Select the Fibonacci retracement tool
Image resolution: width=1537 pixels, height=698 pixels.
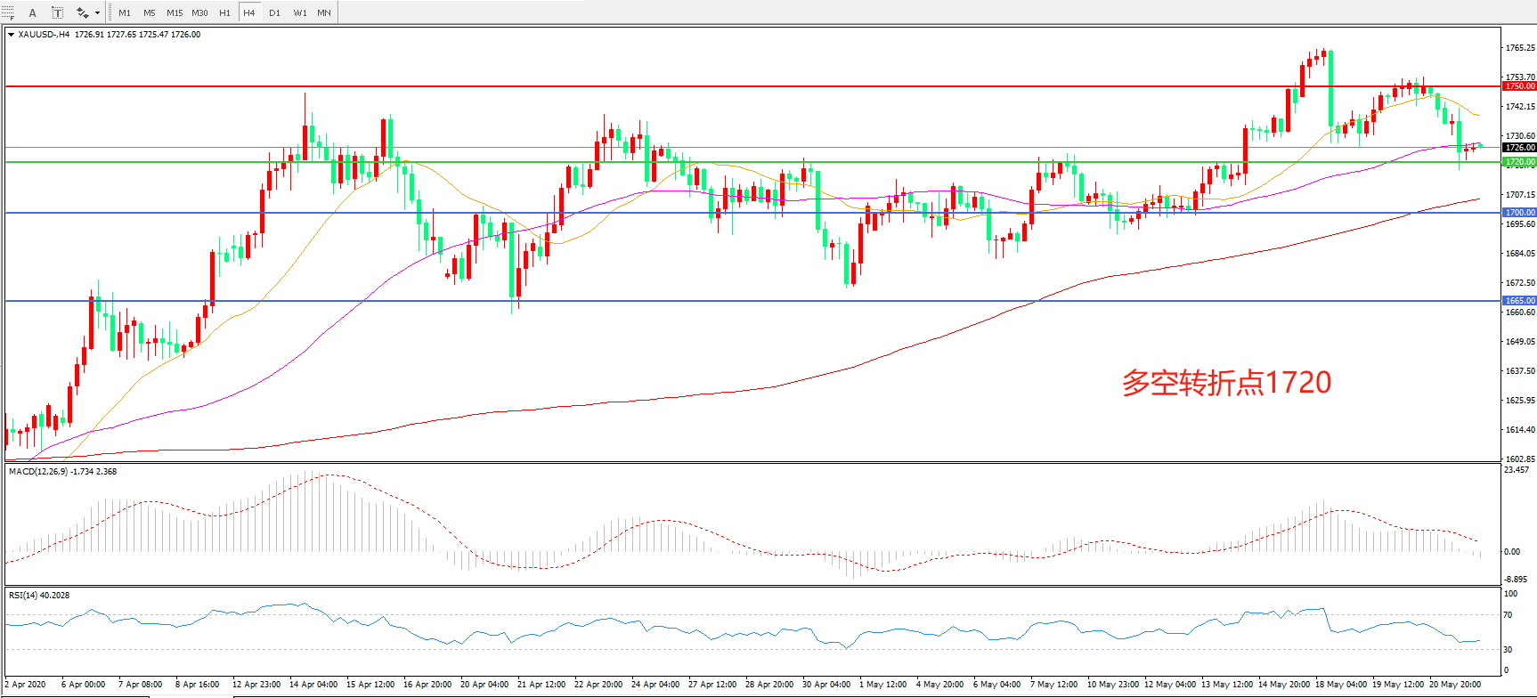pyautogui.click(x=9, y=12)
